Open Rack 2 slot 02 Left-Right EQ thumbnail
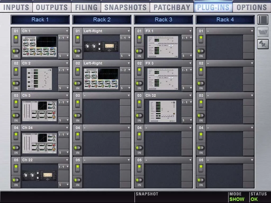 (101, 79)
